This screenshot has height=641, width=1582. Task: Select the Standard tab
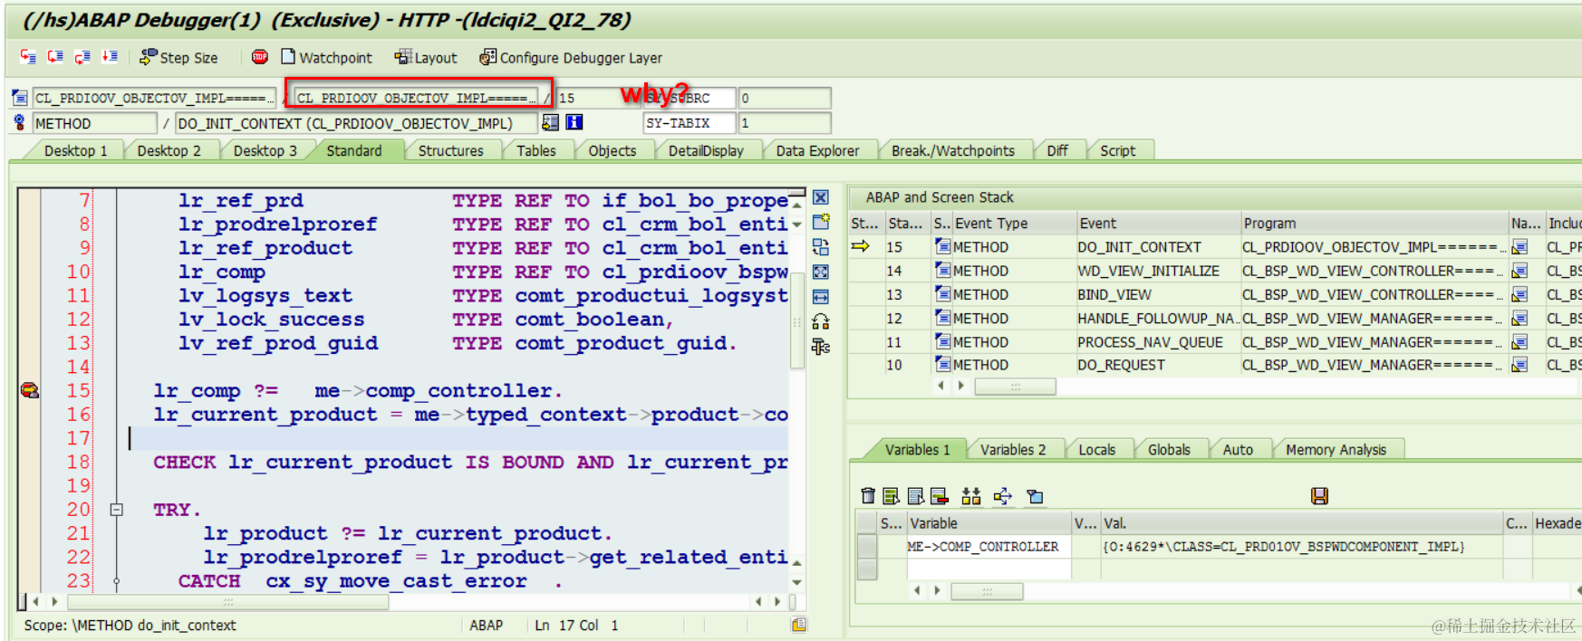point(354,150)
